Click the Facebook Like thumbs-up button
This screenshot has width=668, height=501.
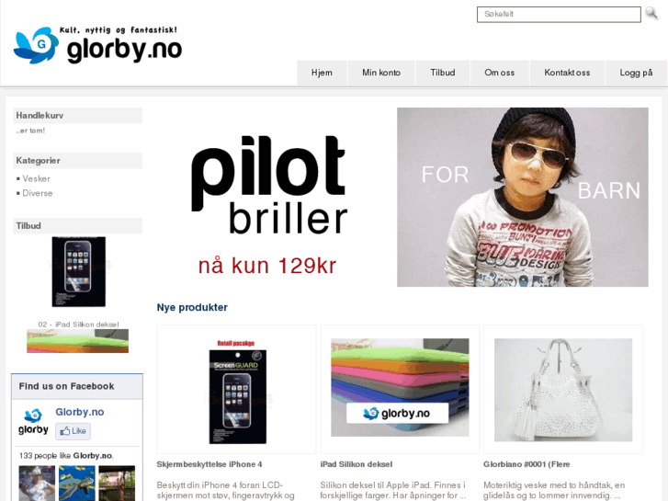click(x=73, y=431)
